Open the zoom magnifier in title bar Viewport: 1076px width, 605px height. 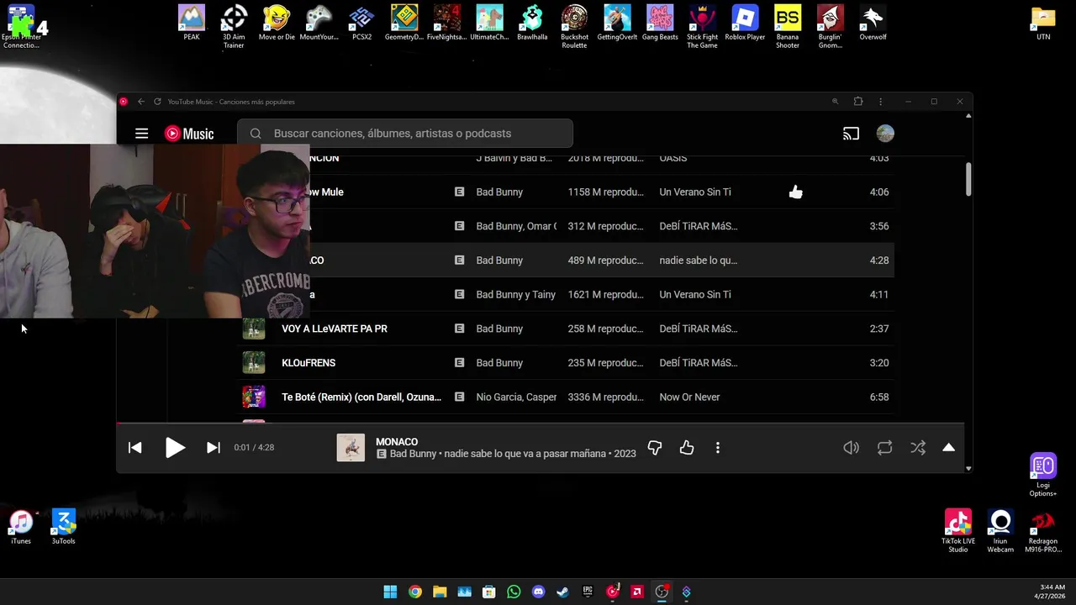(x=835, y=102)
